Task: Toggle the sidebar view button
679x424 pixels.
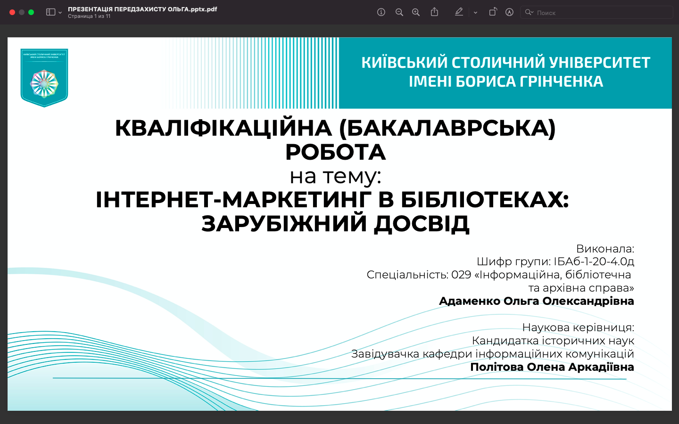Action: (50, 12)
